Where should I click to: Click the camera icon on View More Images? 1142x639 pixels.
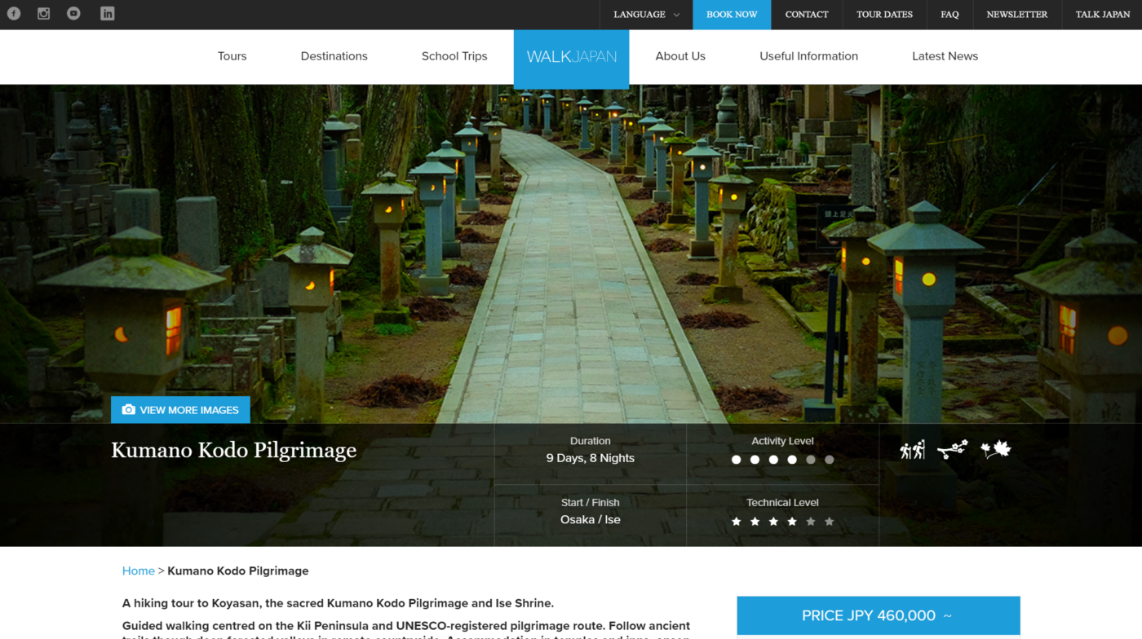(128, 410)
